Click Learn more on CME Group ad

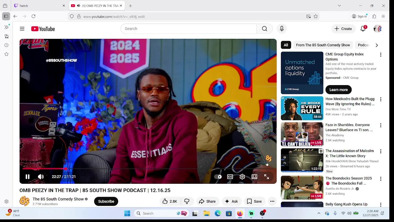click(x=339, y=90)
